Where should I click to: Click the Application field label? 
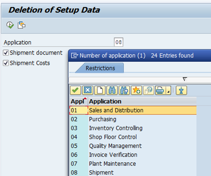click(17, 43)
